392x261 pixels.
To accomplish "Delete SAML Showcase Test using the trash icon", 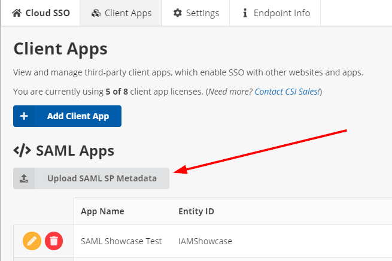I will coord(54,241).
